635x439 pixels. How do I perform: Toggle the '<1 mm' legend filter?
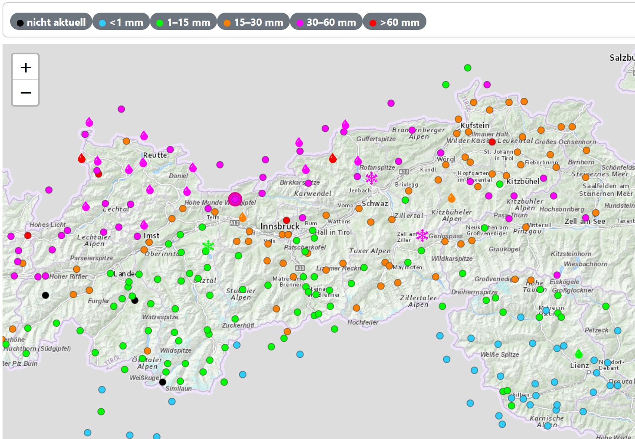click(x=121, y=22)
